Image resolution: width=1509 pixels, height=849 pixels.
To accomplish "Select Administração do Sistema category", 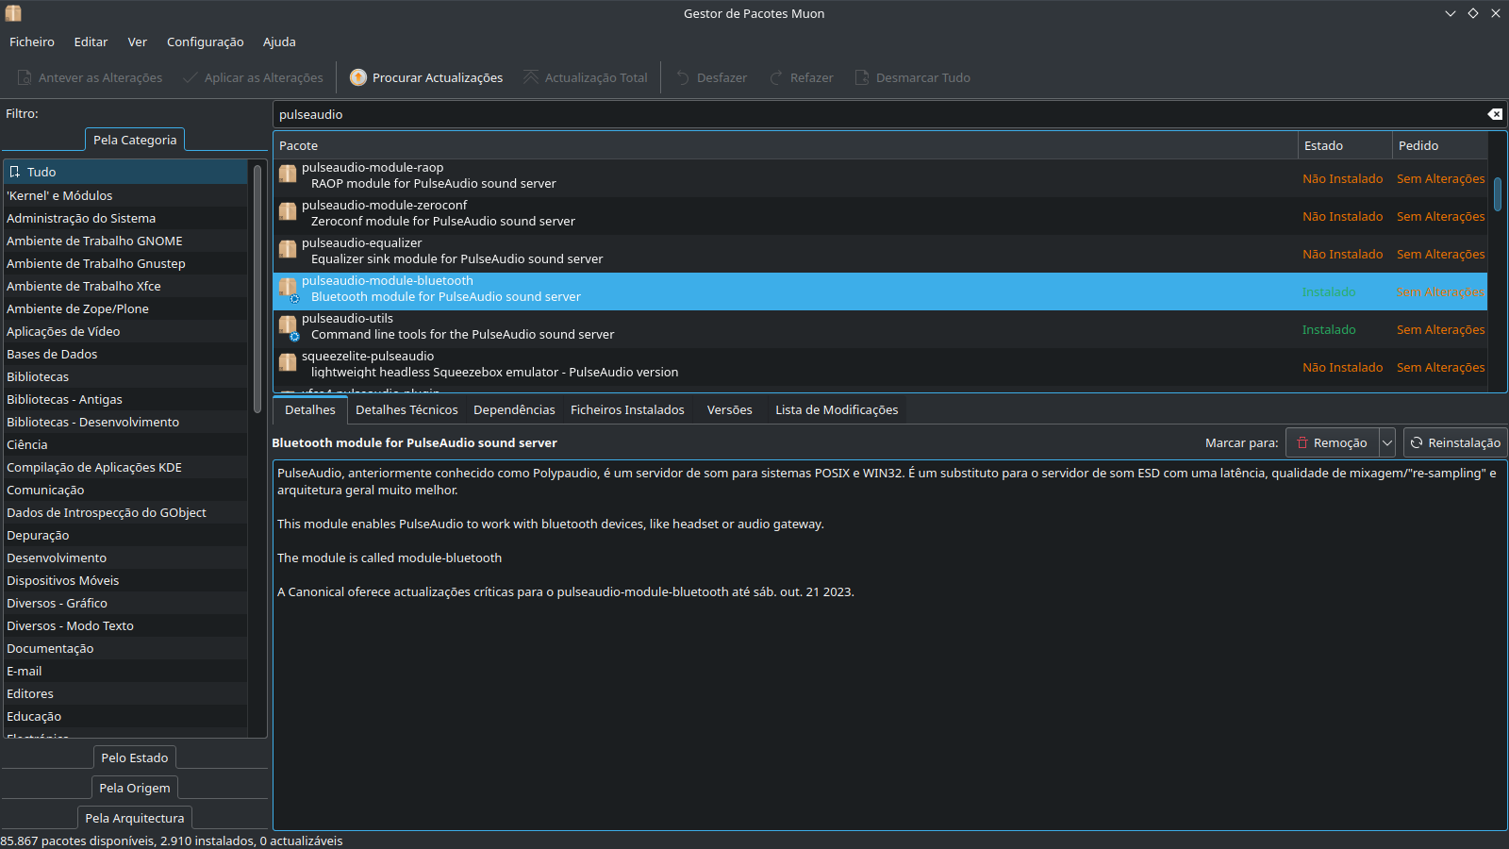I will click(125, 218).
